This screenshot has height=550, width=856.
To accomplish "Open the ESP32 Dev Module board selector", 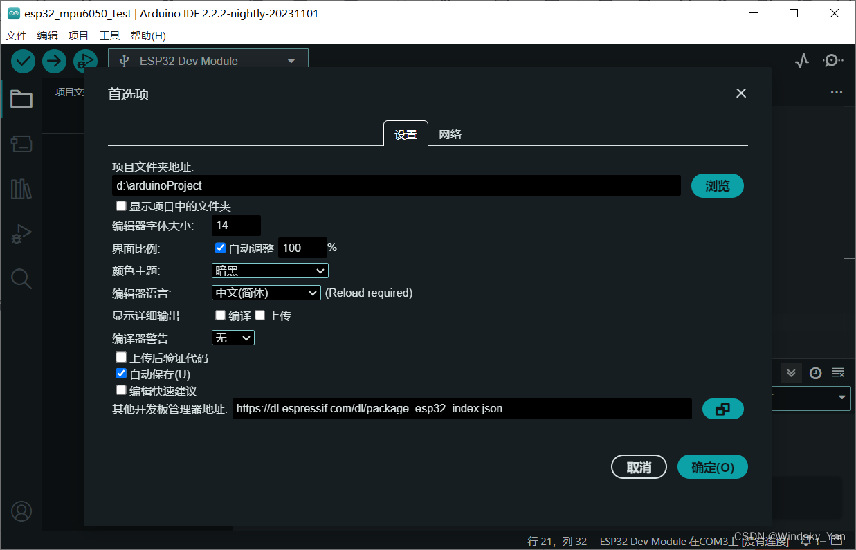I will [208, 61].
